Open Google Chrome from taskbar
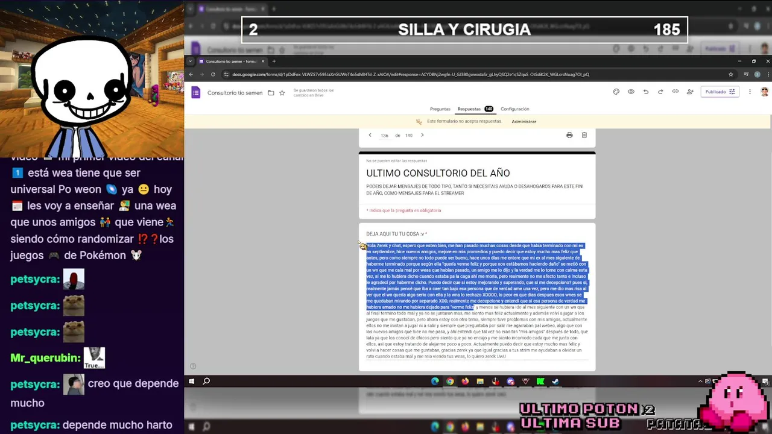Image resolution: width=772 pixels, height=434 pixels. coord(450,381)
